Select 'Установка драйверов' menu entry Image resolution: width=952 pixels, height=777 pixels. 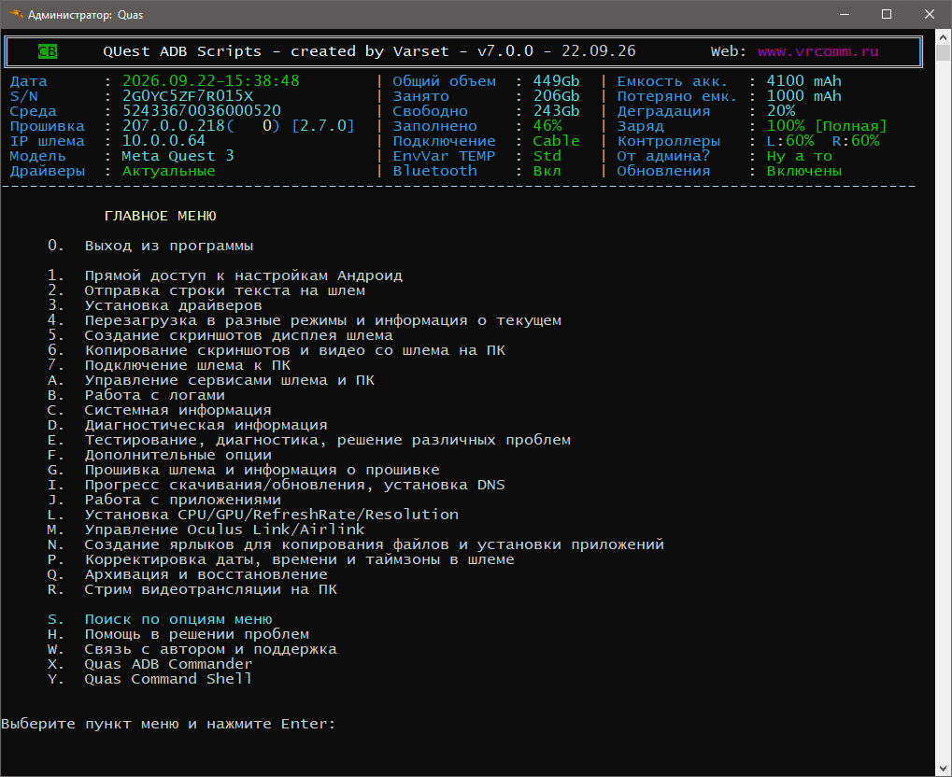pos(155,305)
